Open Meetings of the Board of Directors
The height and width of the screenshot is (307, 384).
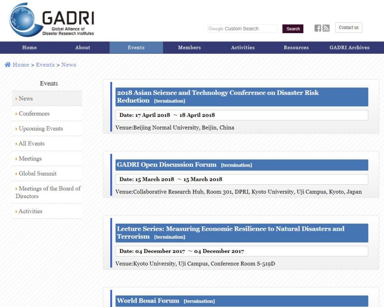pyautogui.click(x=48, y=192)
